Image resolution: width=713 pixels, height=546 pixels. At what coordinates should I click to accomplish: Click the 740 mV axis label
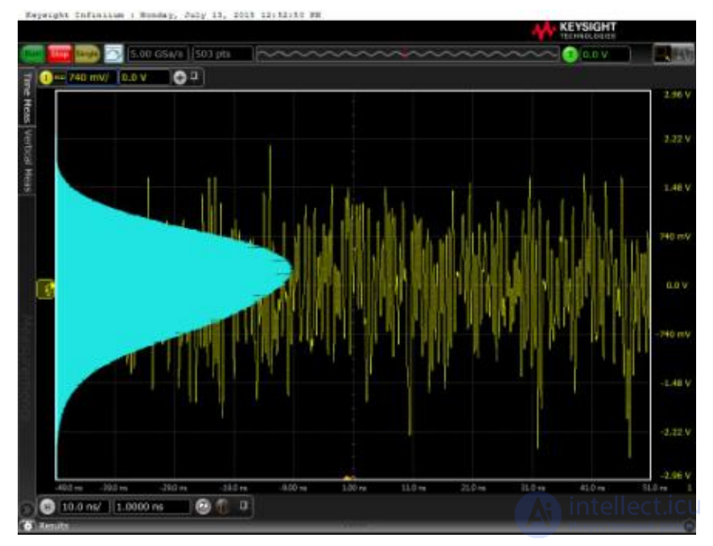pyautogui.click(x=675, y=236)
